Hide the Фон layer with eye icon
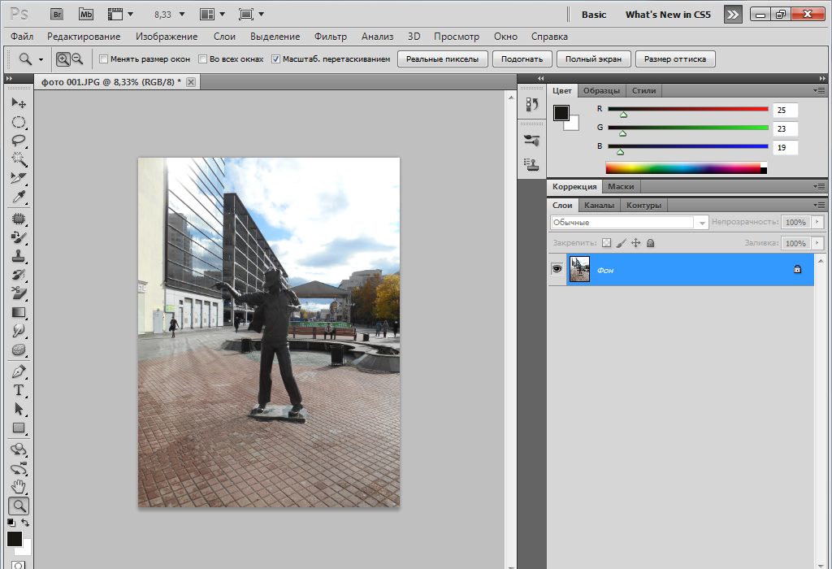Screen dimensions: 832x569 [x=557, y=269]
